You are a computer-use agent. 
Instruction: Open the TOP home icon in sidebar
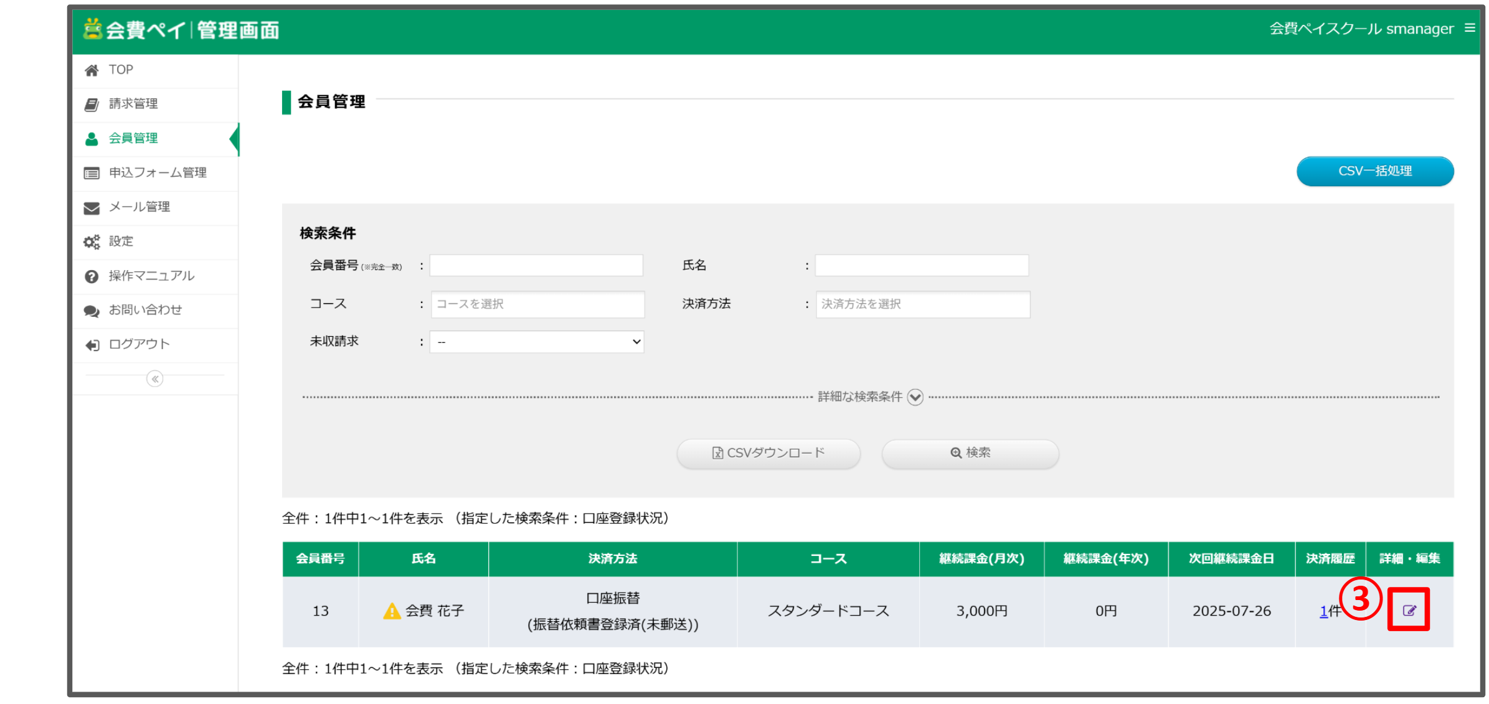(92, 70)
